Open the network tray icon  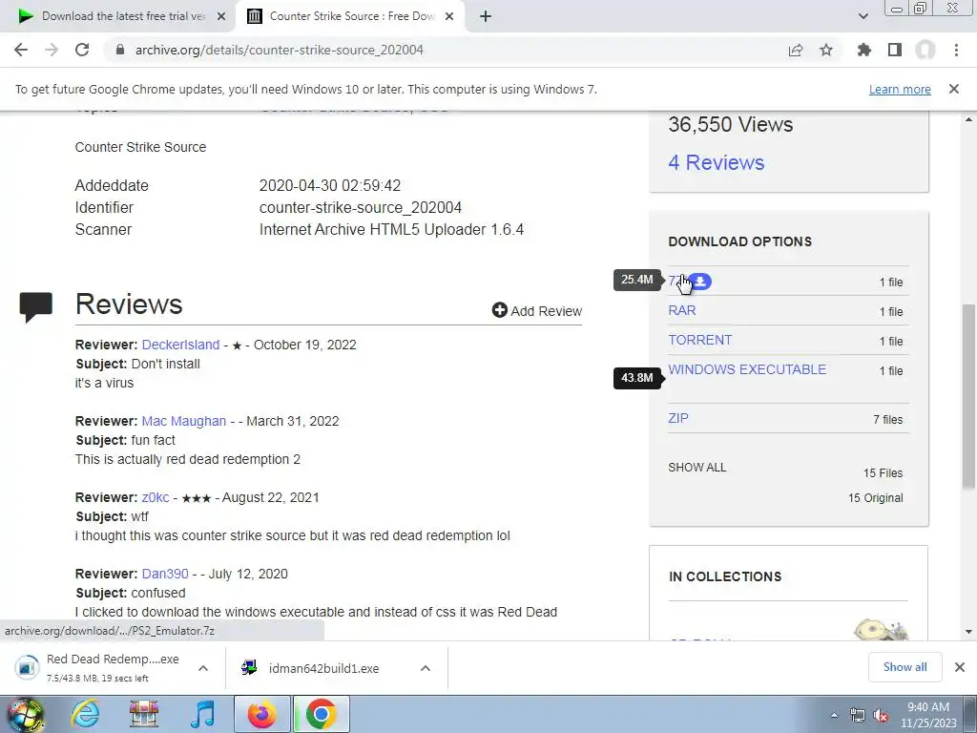(858, 716)
